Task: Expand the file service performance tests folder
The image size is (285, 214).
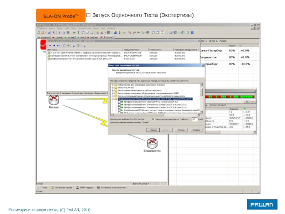Action: 113,96
